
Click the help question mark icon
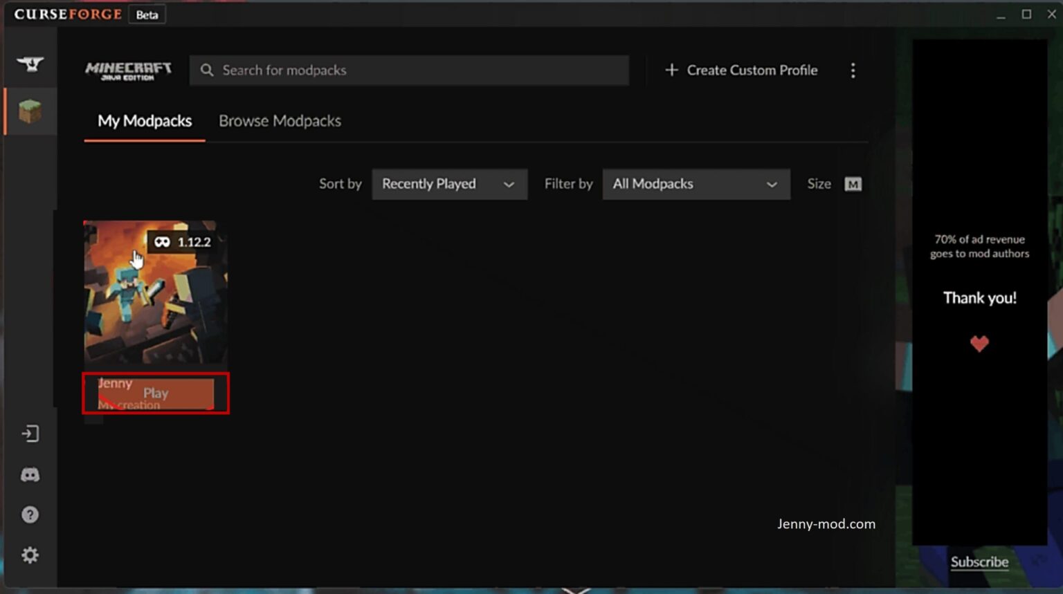(30, 514)
